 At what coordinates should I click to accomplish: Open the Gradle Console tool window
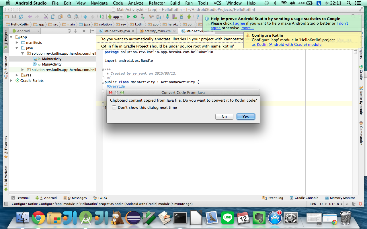click(x=304, y=198)
